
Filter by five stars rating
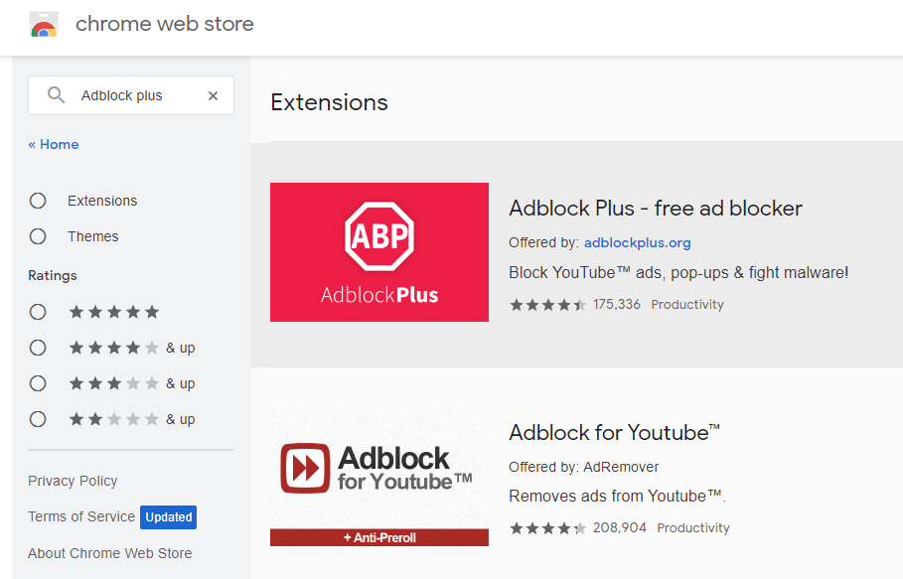38,312
